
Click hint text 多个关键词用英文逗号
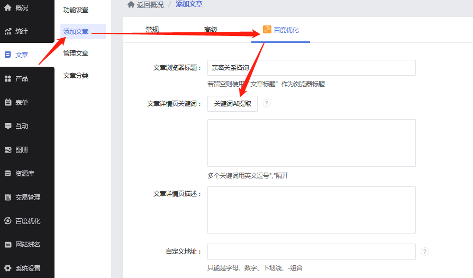tap(248, 176)
